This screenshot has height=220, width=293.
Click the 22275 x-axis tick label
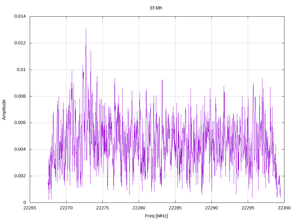pos(102,208)
